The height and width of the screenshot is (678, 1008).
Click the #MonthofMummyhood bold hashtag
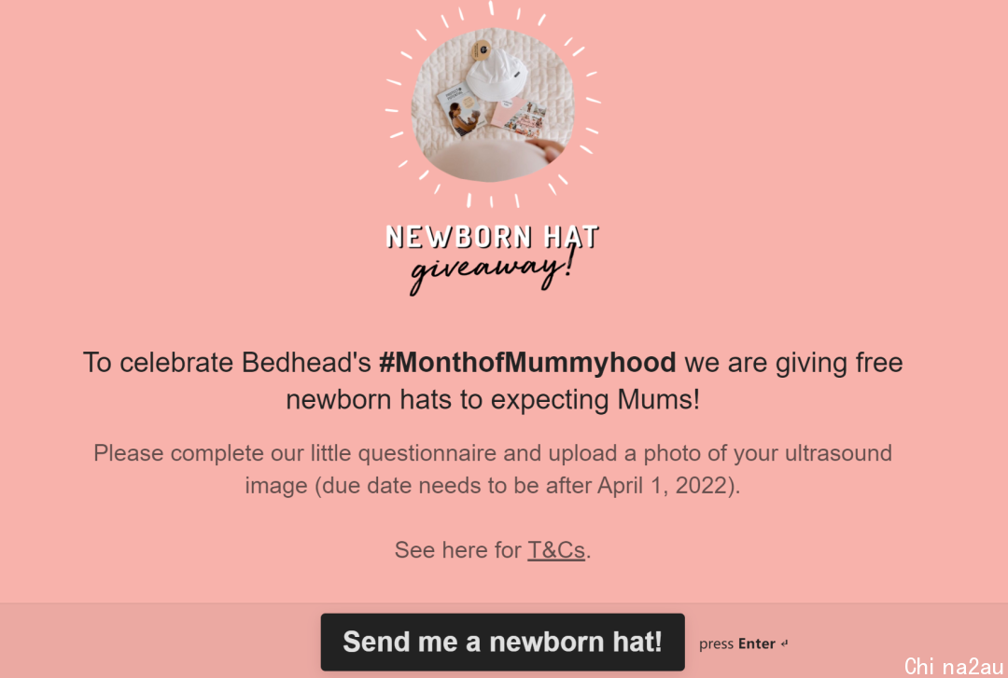click(x=527, y=363)
